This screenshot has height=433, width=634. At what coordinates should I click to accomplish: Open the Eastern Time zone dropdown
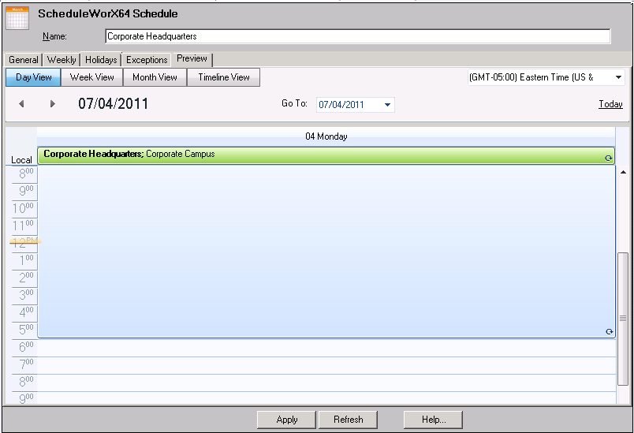(x=617, y=77)
